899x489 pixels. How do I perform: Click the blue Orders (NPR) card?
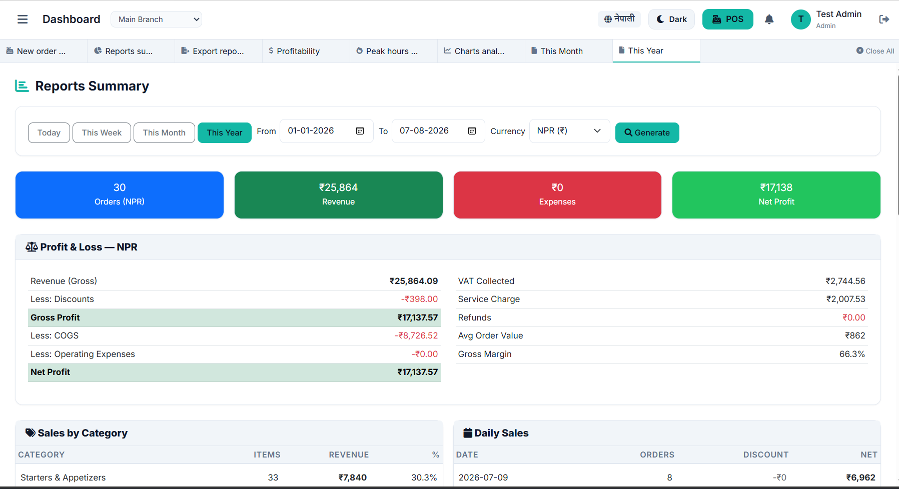[x=120, y=195]
